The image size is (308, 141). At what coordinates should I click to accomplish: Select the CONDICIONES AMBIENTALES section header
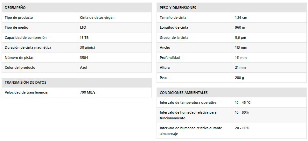[232, 93]
